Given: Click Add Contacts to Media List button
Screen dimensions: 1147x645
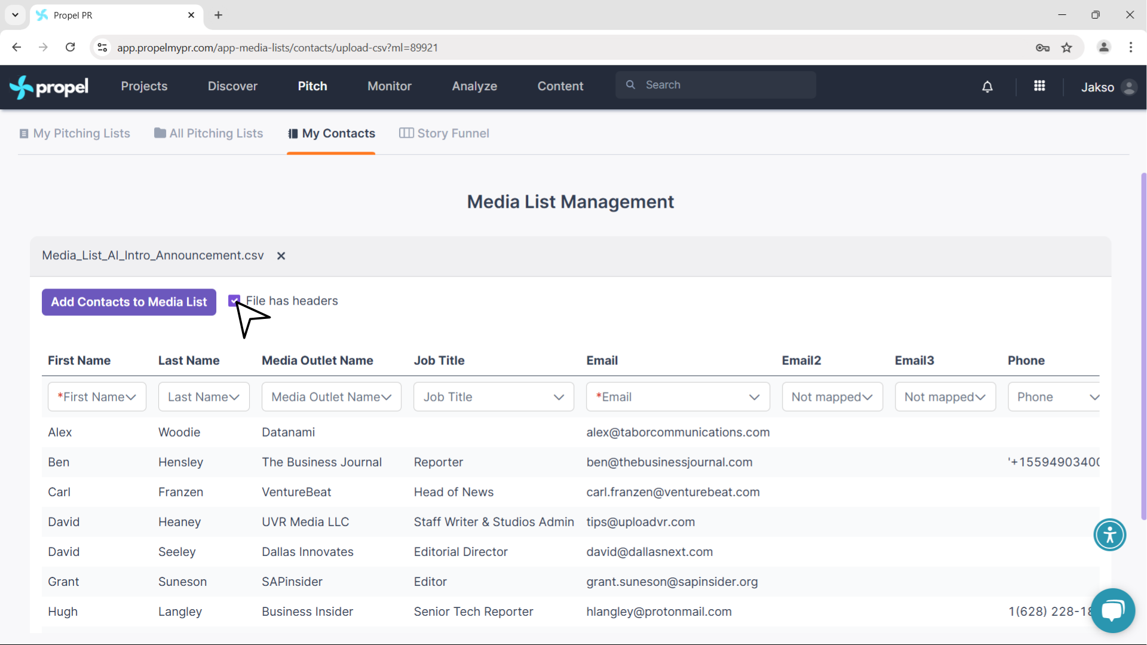Looking at the screenshot, I should tap(129, 302).
